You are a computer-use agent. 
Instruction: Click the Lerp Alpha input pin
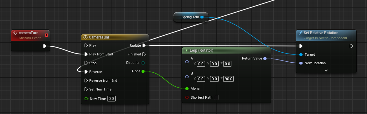click(187, 89)
